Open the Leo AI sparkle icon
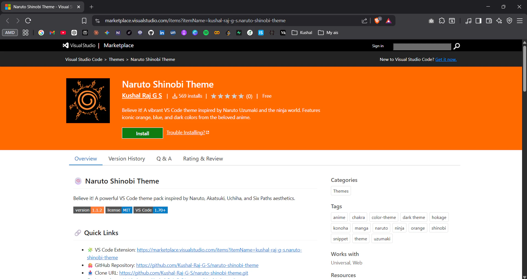The image size is (527, 279). pyautogui.click(x=499, y=21)
